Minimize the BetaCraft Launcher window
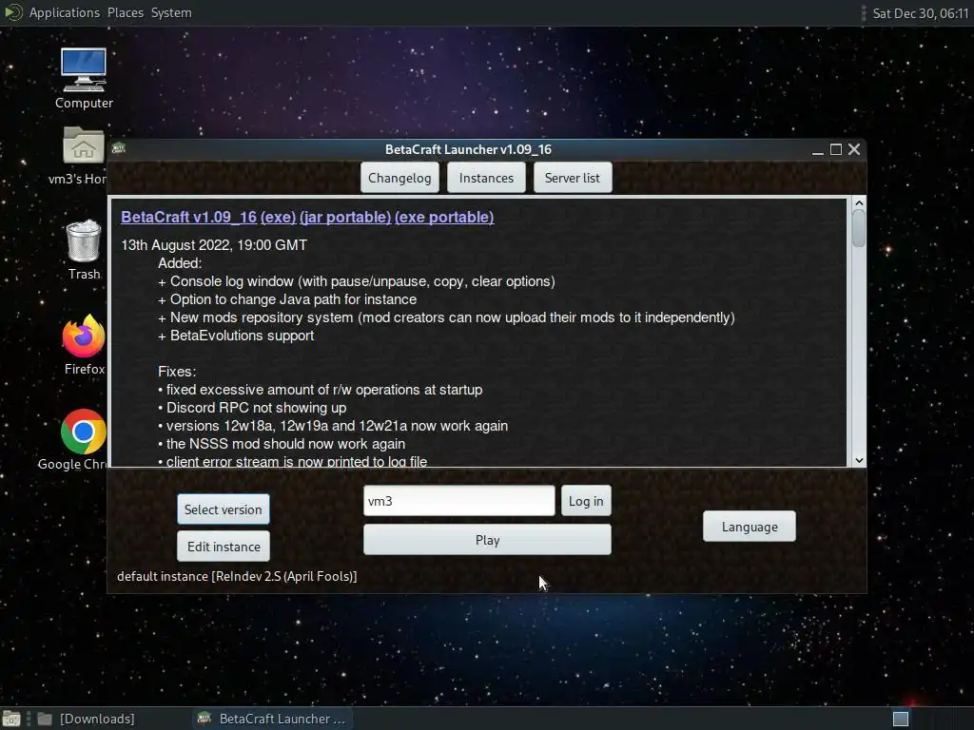 coord(817,149)
